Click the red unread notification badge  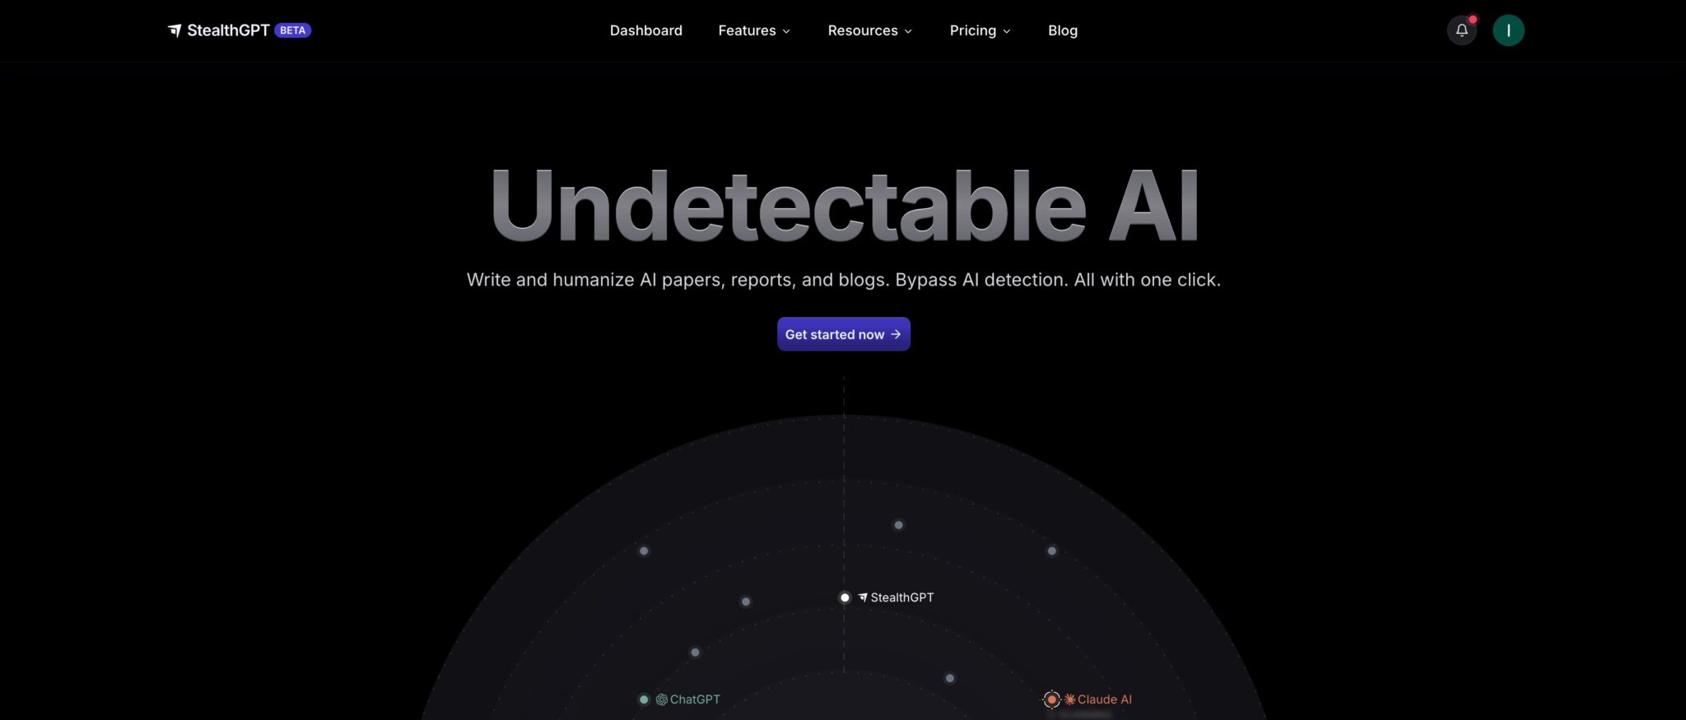(1474, 18)
